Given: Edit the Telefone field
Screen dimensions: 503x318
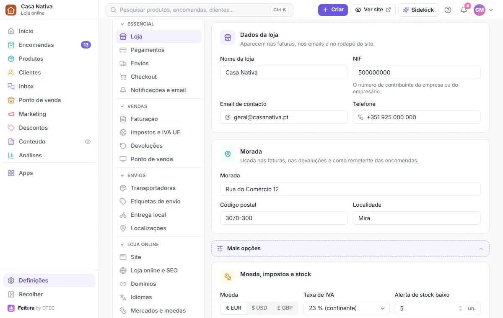Looking at the screenshot, I should coord(417,117).
